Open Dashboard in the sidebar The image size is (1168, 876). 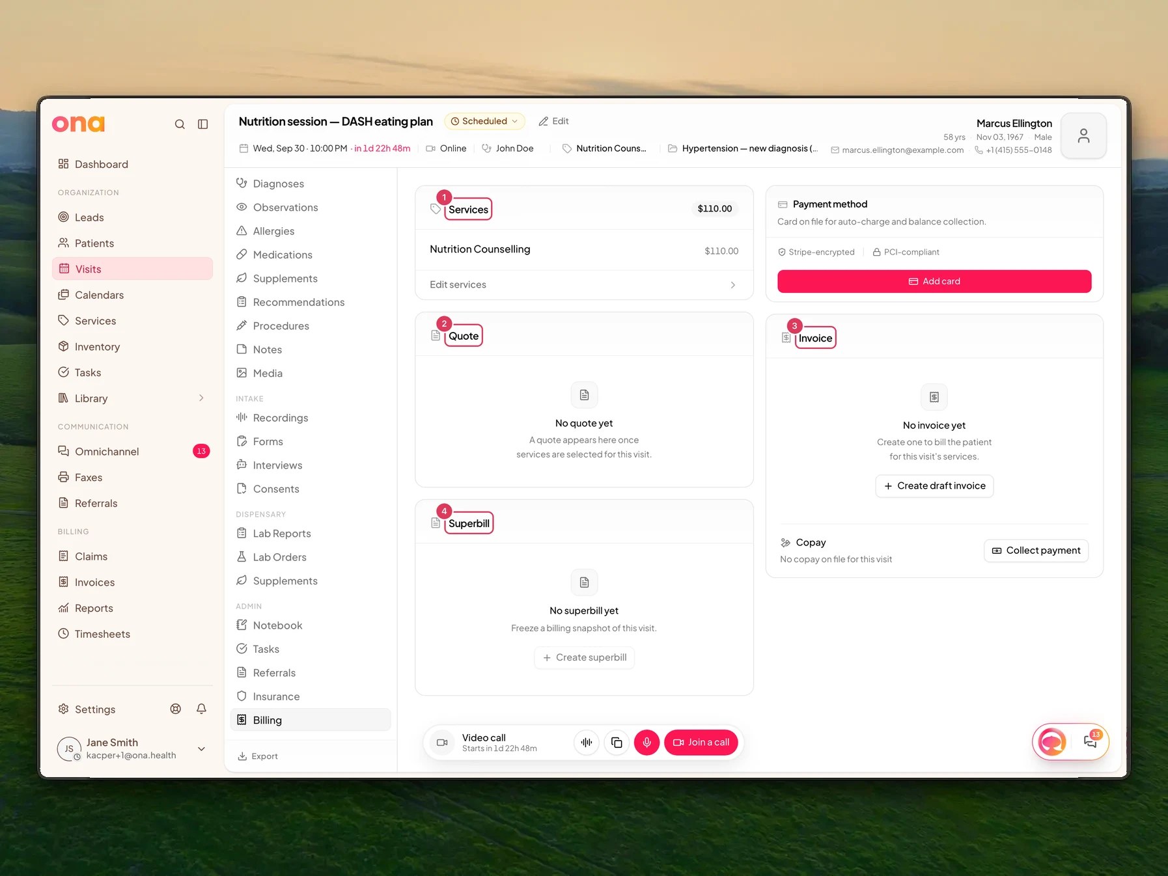(132, 164)
